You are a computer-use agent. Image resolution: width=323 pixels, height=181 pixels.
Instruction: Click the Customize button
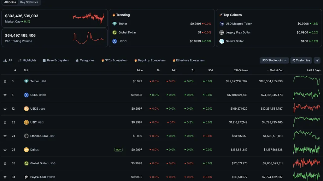[301, 60]
